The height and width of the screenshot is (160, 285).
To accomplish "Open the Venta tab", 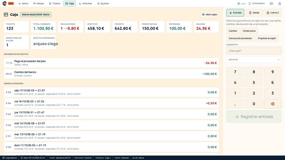I will click(23, 4).
